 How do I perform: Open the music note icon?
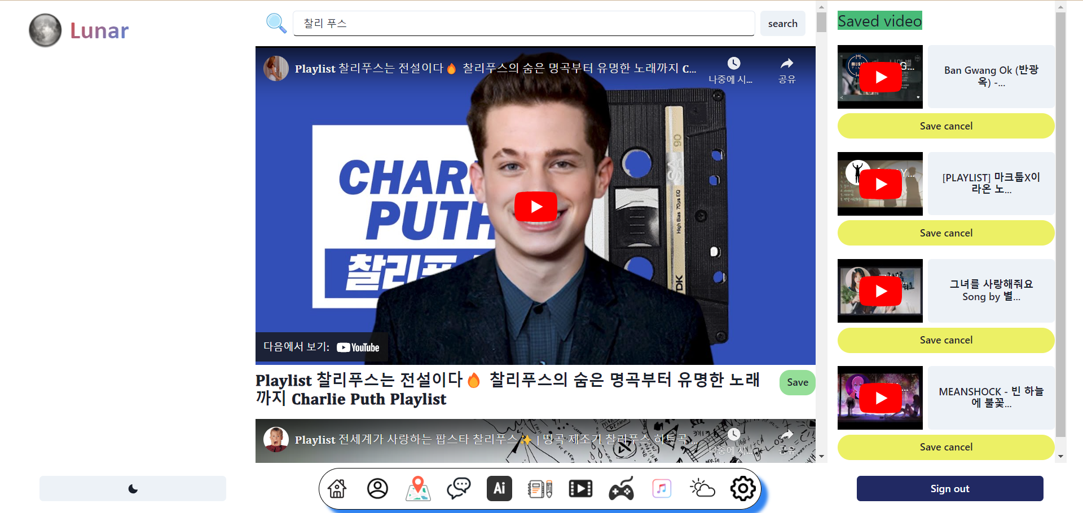coord(662,488)
